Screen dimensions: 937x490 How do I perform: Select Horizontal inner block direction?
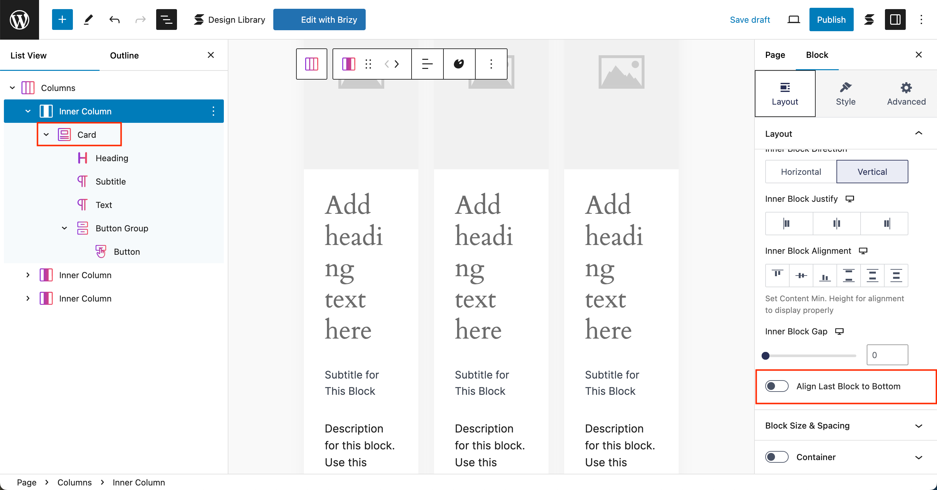coord(801,172)
